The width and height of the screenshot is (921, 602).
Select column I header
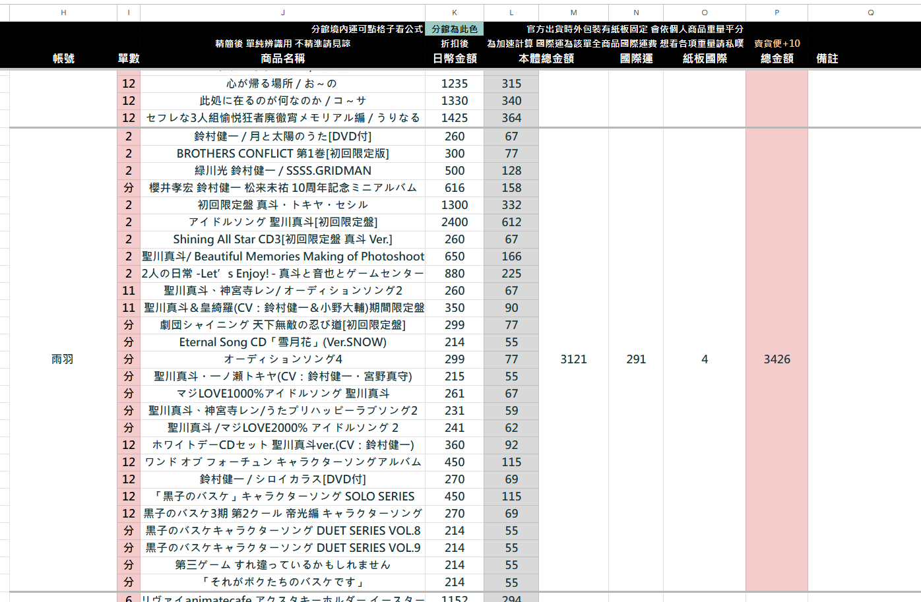(129, 13)
